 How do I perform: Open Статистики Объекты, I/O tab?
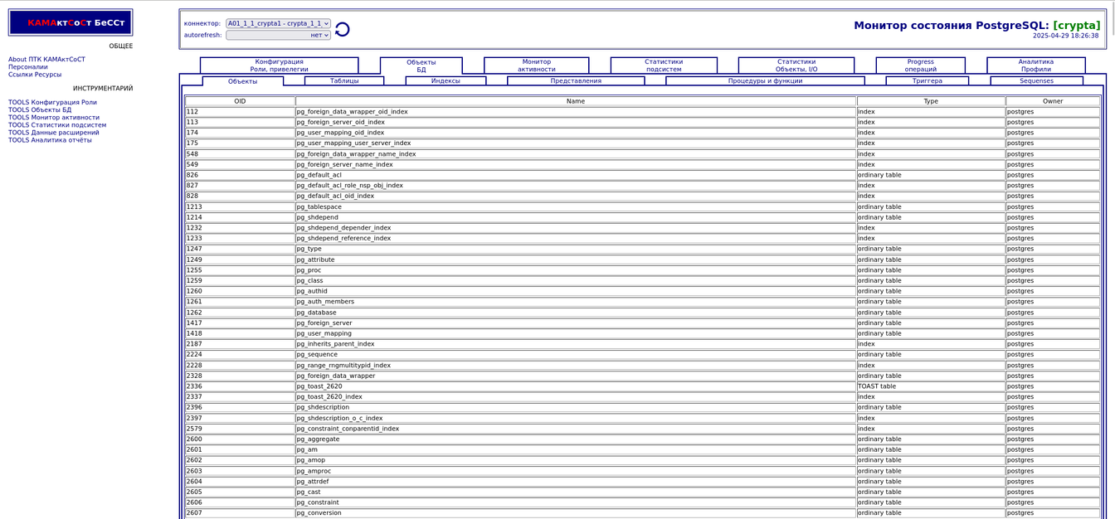tap(796, 65)
